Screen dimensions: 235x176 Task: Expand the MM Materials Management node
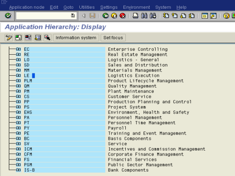[x=18, y=70]
